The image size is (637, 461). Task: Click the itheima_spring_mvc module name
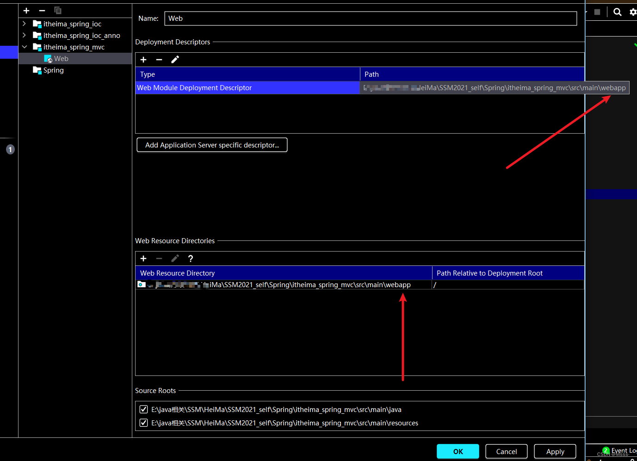74,47
